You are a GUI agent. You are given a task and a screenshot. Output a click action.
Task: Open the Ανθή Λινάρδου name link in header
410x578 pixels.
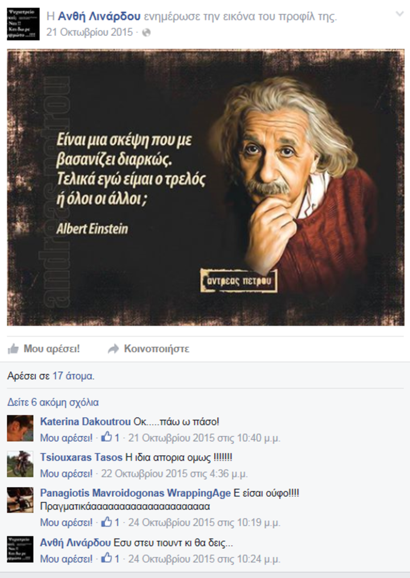(99, 16)
